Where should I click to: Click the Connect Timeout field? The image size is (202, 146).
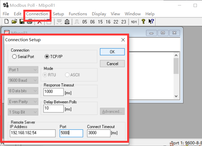(x=99, y=133)
